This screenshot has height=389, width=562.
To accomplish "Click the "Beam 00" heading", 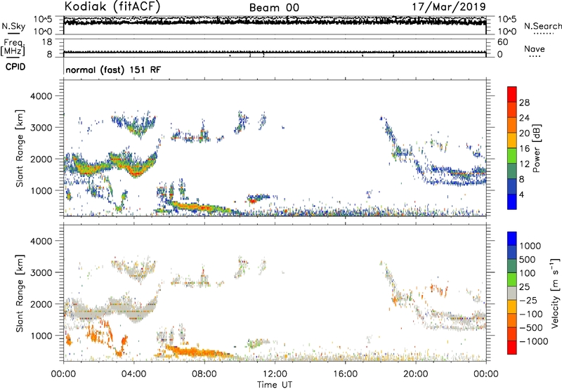I will (x=274, y=8).
